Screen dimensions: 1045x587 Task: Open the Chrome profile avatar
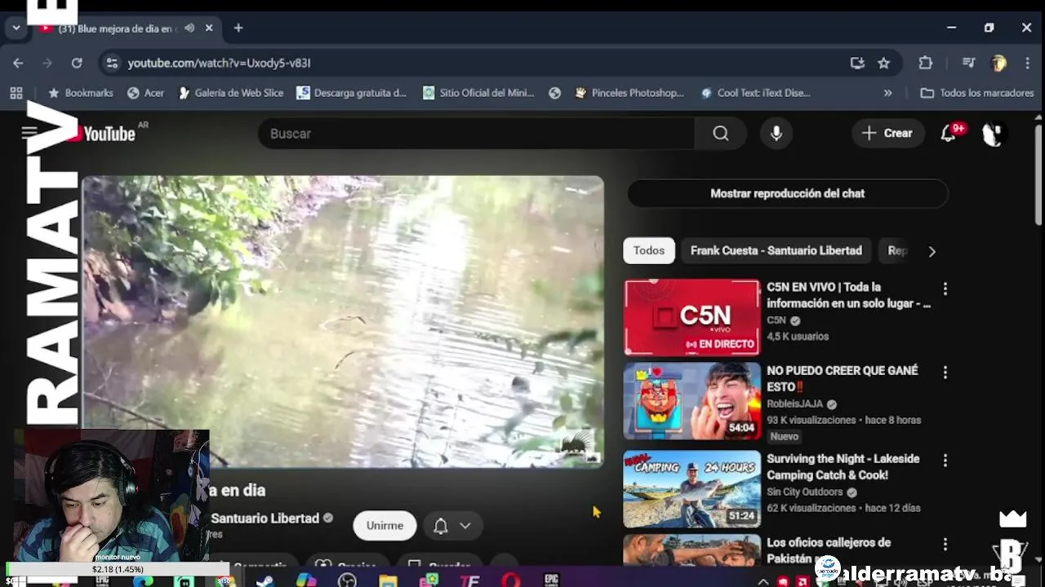click(x=998, y=63)
